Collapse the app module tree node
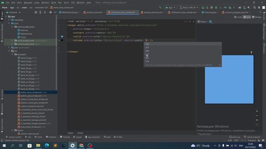Screen dimensions: 266x149 (x=6, y=17)
